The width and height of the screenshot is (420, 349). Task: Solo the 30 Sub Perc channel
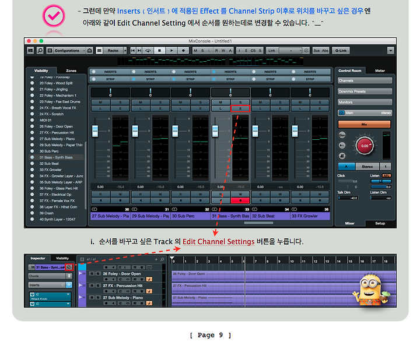point(200,102)
